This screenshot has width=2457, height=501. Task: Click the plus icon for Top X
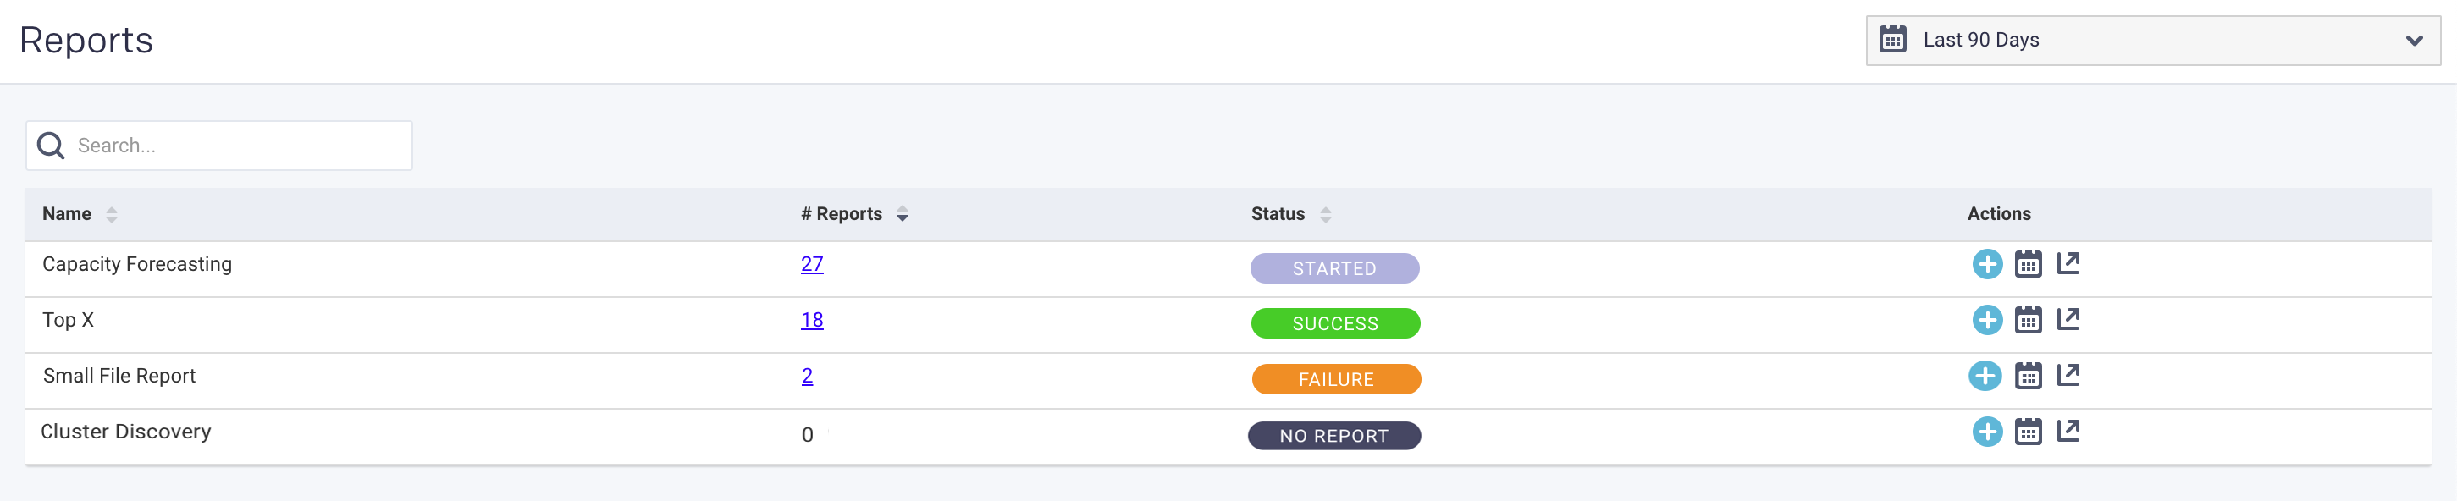[x=1987, y=321]
